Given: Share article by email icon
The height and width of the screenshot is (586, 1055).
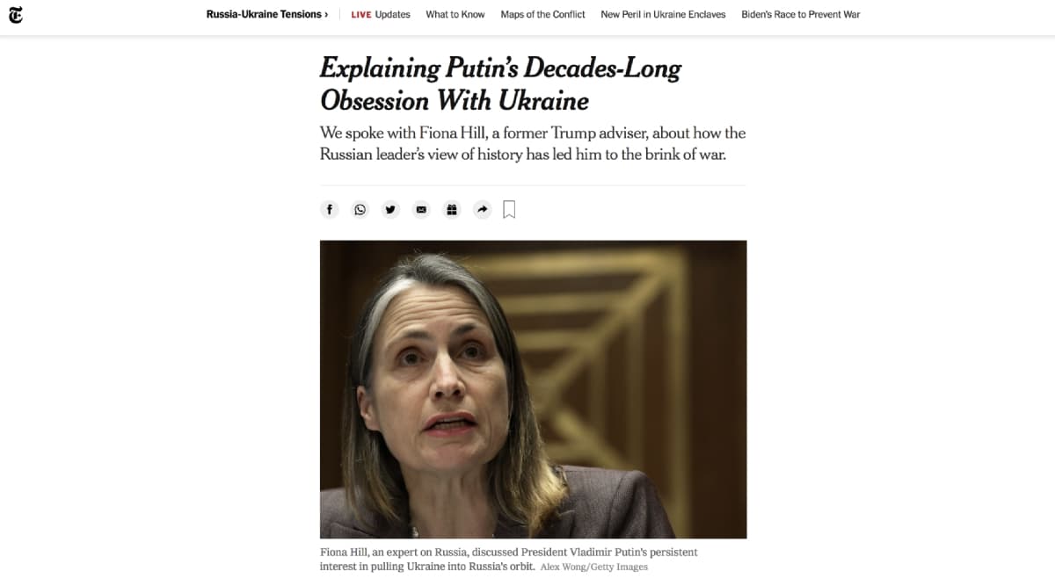Looking at the screenshot, I should tap(421, 209).
